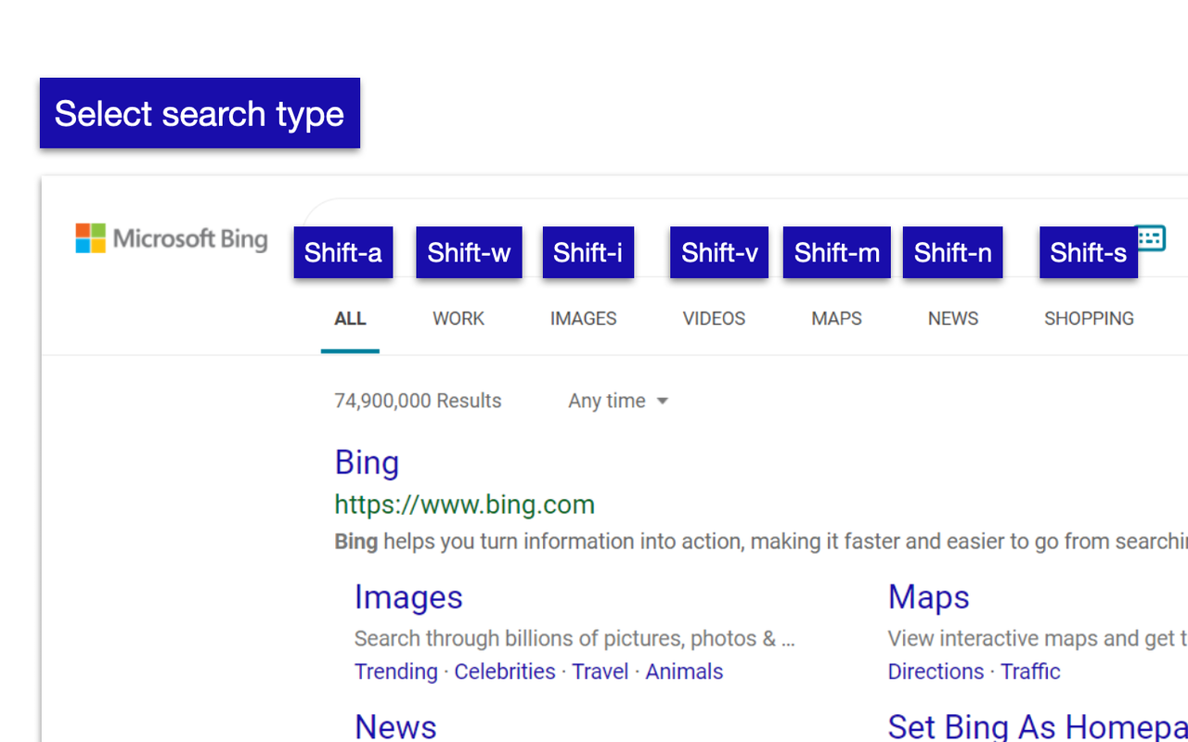
Task: Click the Shift-n shortcut hint badge
Action: tap(953, 252)
